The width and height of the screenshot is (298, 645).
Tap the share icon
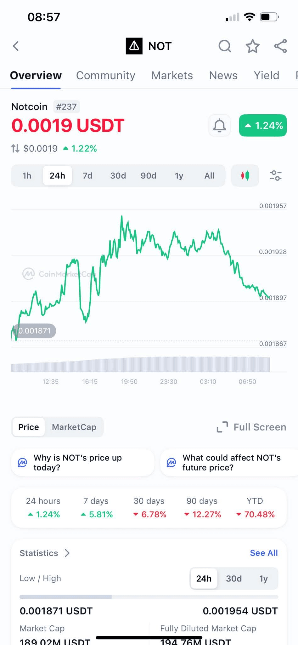click(x=280, y=46)
